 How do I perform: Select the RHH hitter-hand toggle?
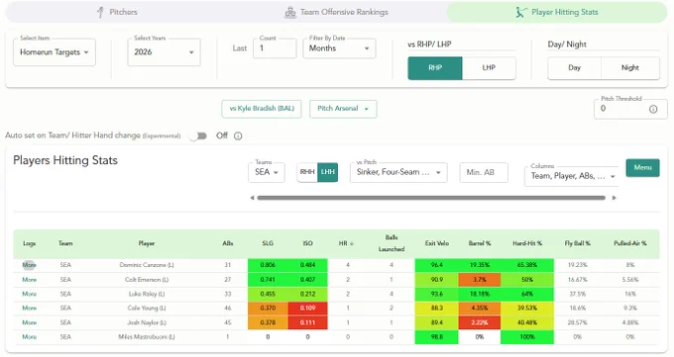[x=307, y=172]
